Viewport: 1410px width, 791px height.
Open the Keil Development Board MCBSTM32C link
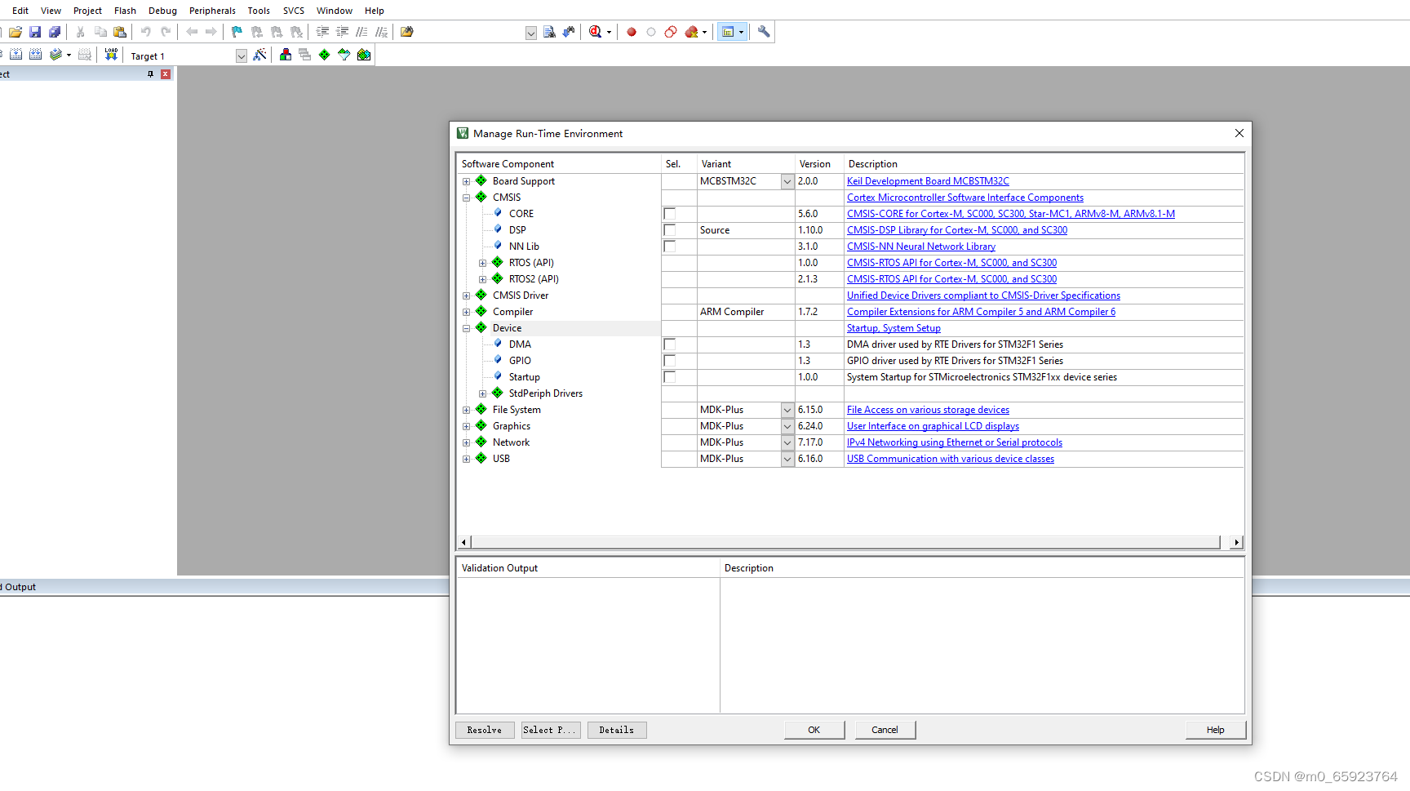point(928,181)
